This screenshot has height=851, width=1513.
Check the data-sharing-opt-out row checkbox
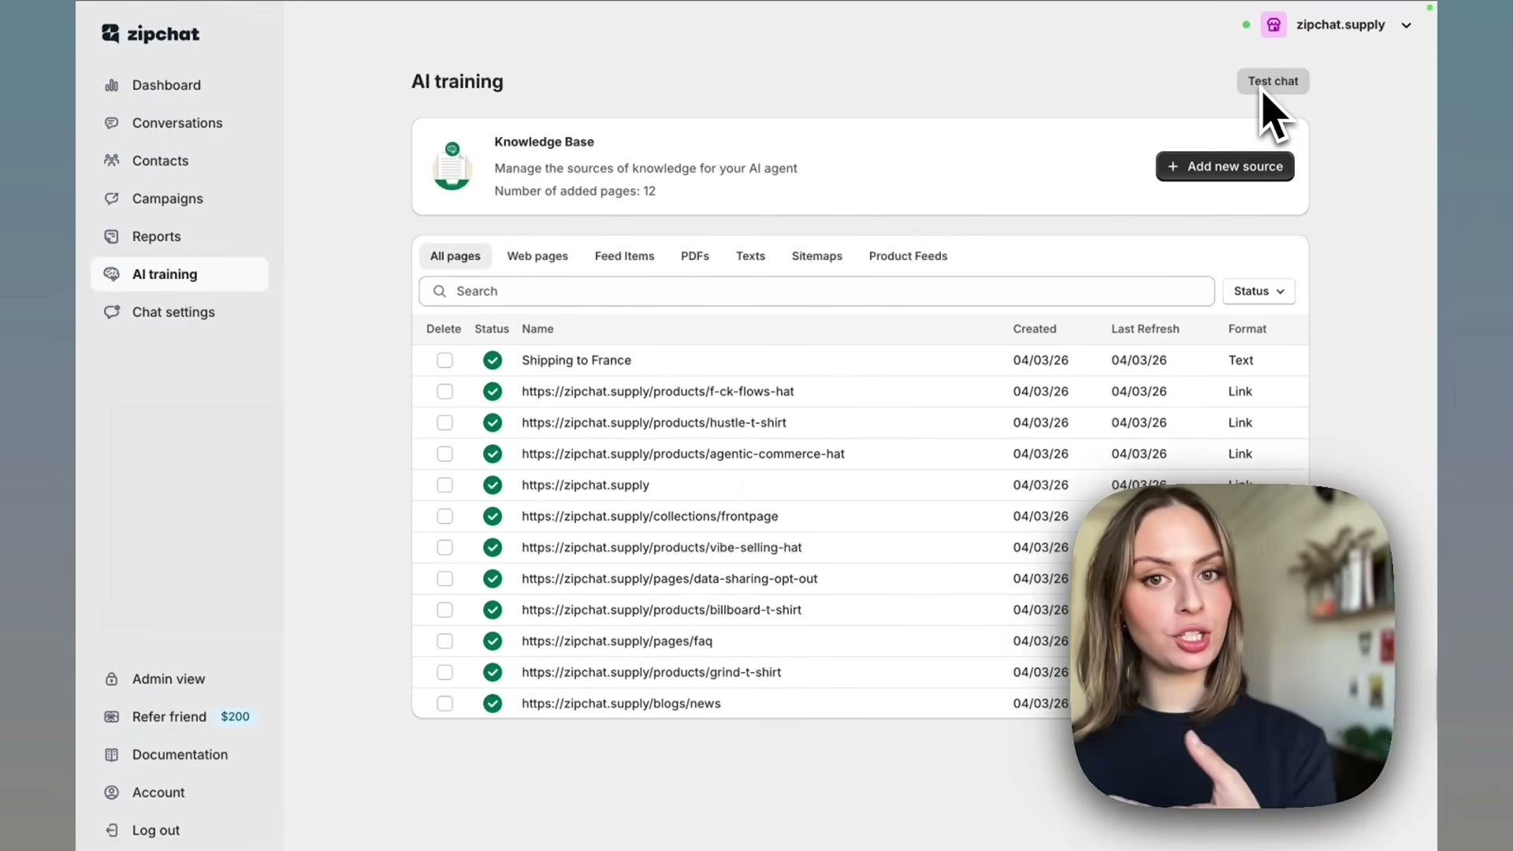pyautogui.click(x=445, y=579)
